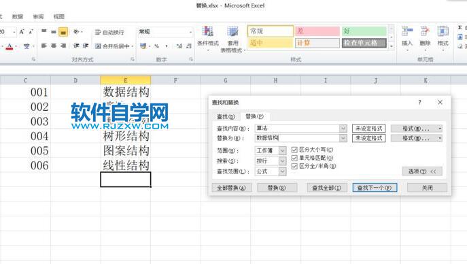Click the phonetic guide 文 icon

27,46
